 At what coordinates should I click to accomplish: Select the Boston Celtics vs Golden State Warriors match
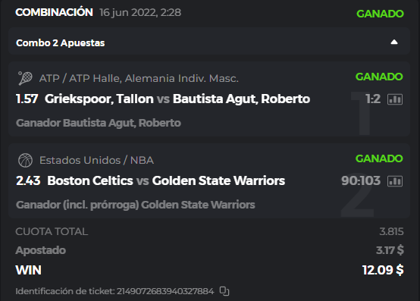click(x=166, y=180)
